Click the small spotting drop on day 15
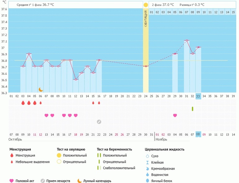 tap(93, 103)
